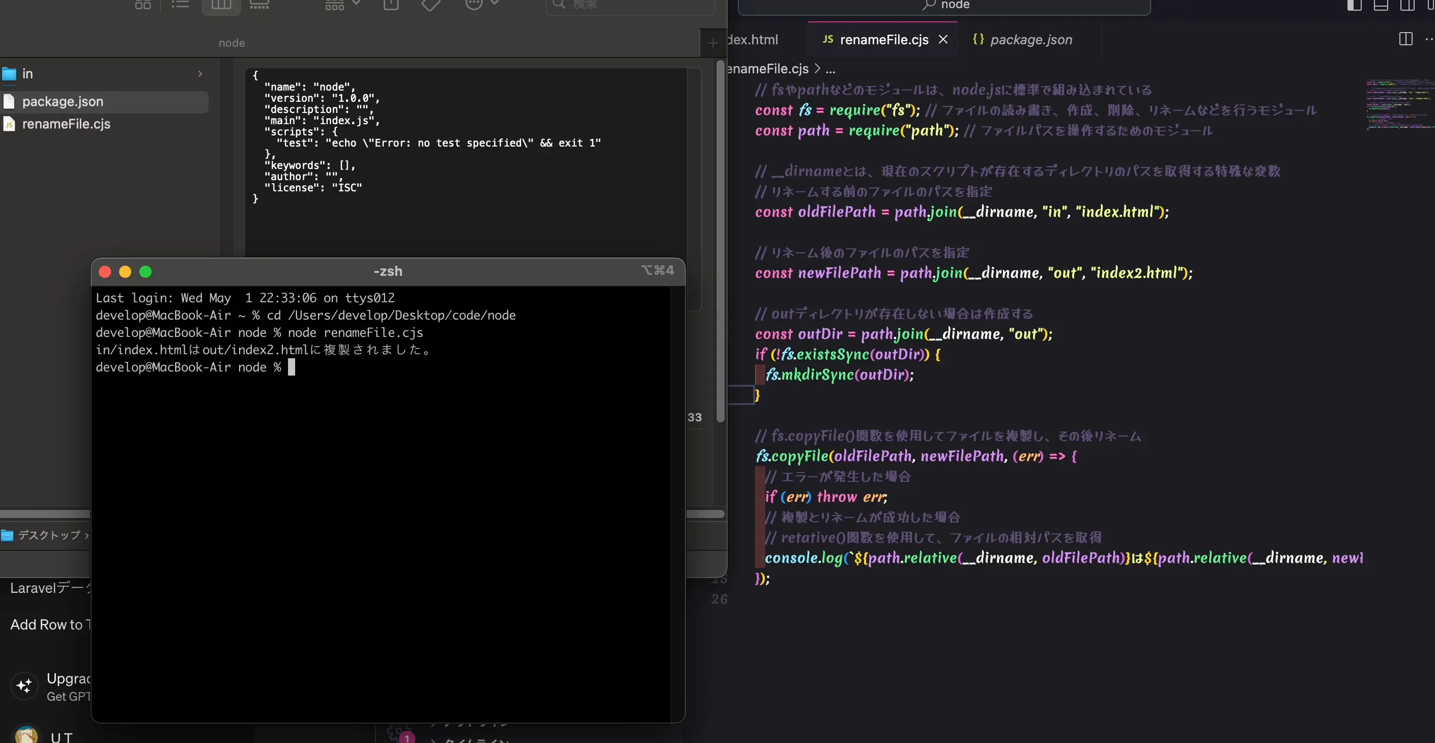This screenshot has width=1435, height=743.
Task: Click the Upgrade plan sparkle icon
Action: coord(24,685)
